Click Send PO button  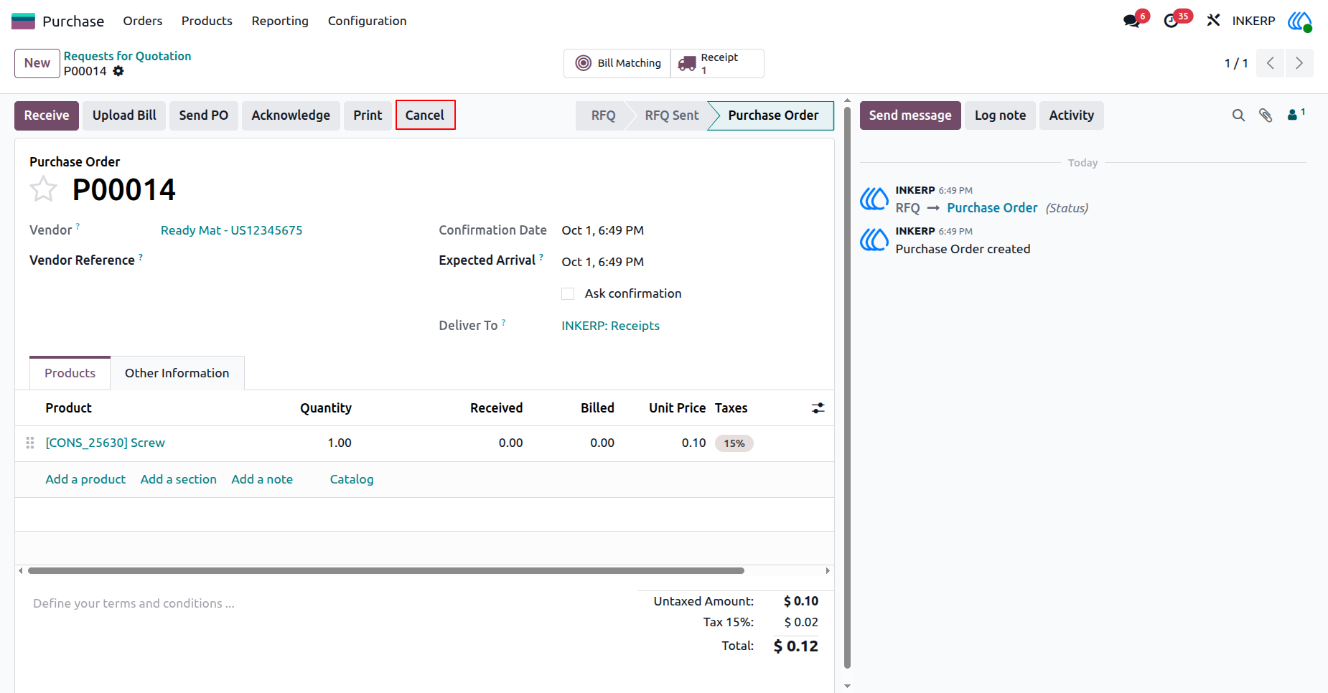coord(204,115)
